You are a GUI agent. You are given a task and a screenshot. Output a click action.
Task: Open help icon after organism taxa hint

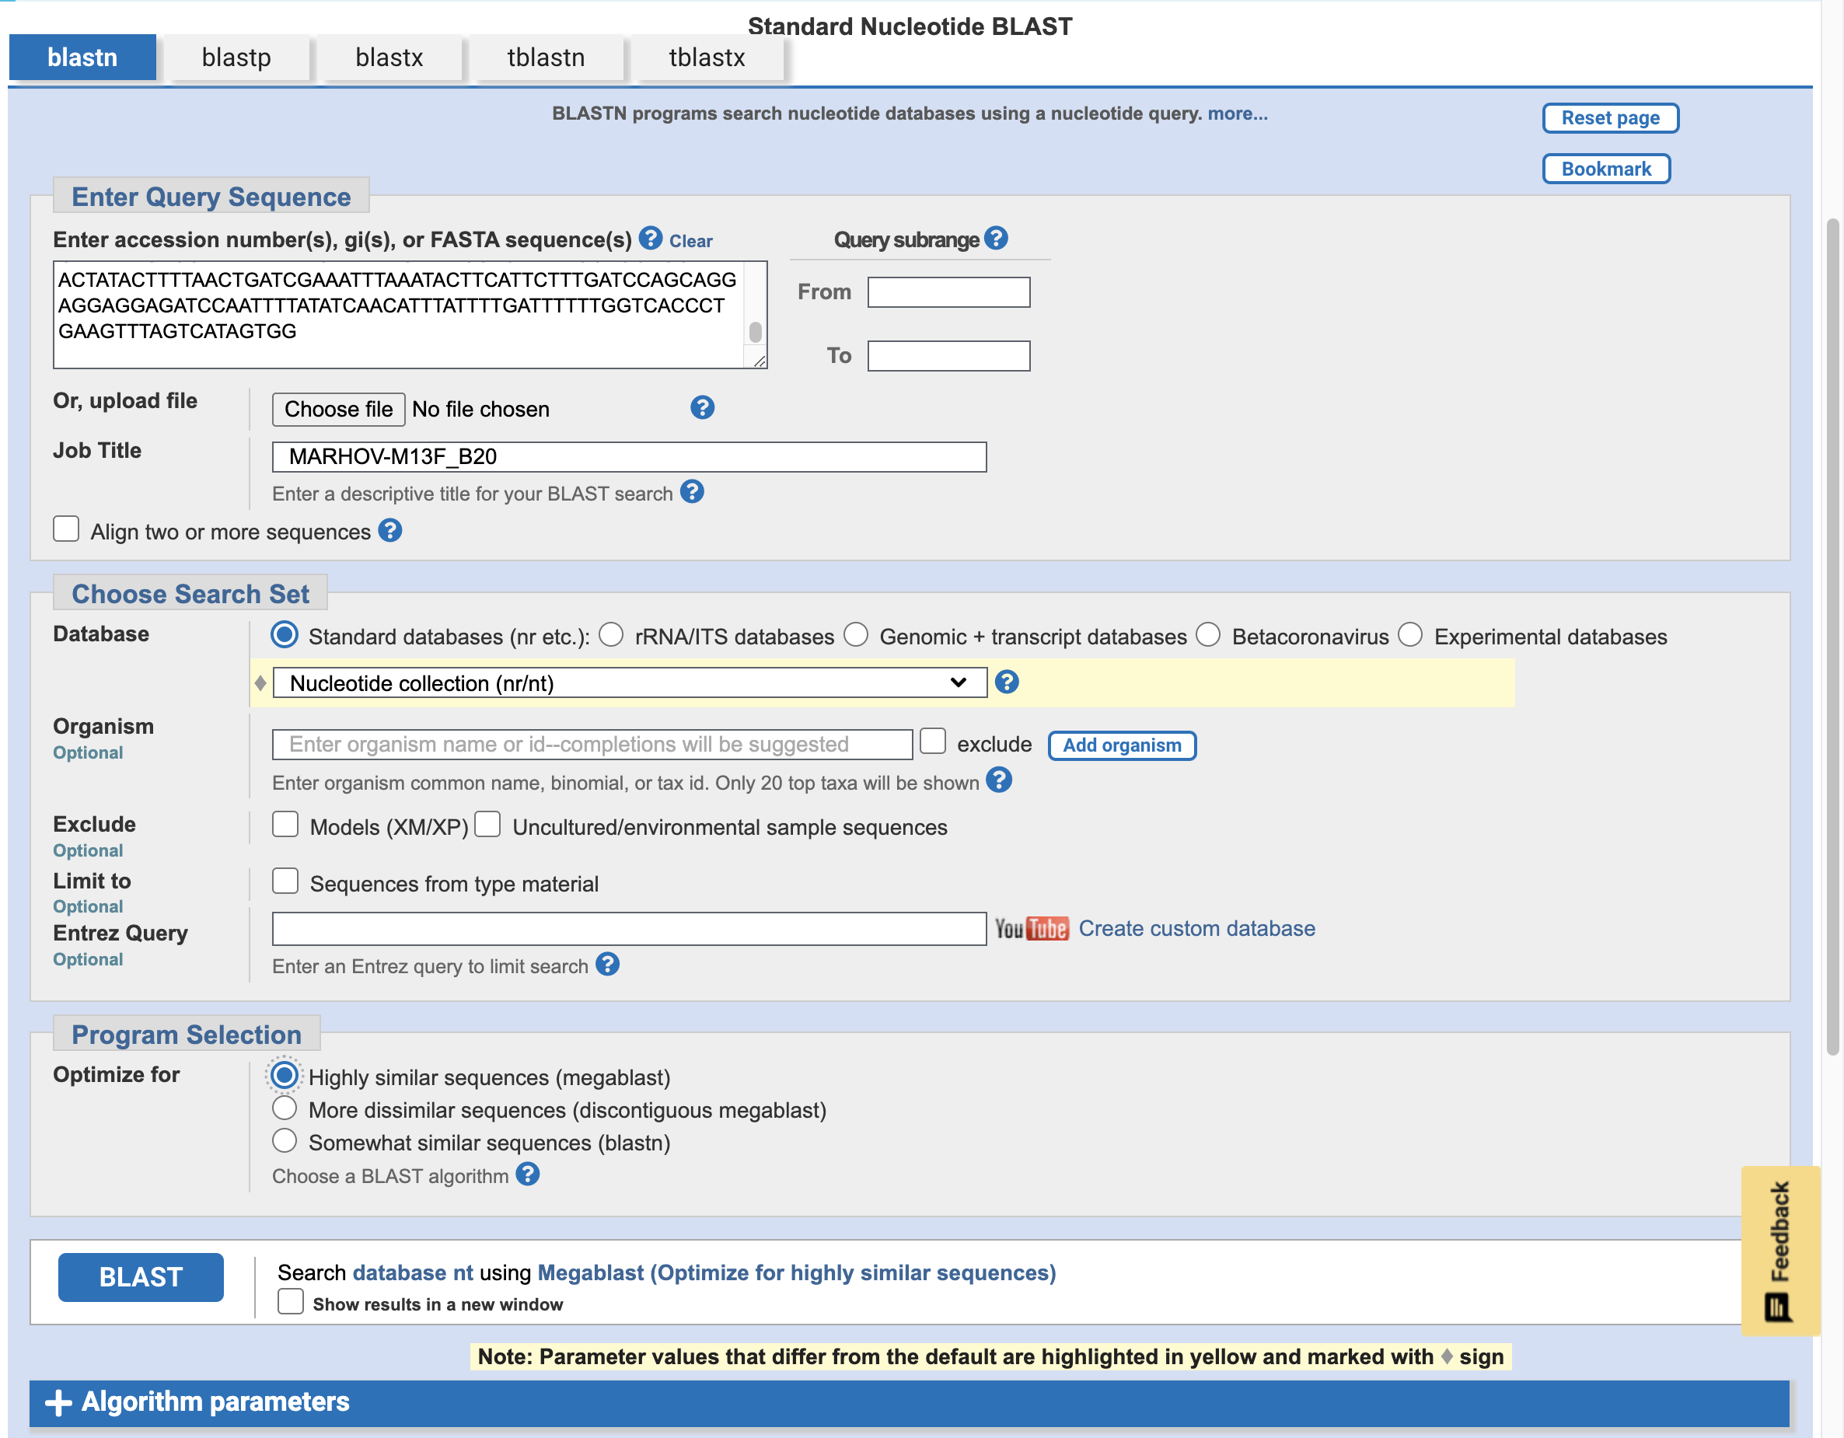point(999,780)
